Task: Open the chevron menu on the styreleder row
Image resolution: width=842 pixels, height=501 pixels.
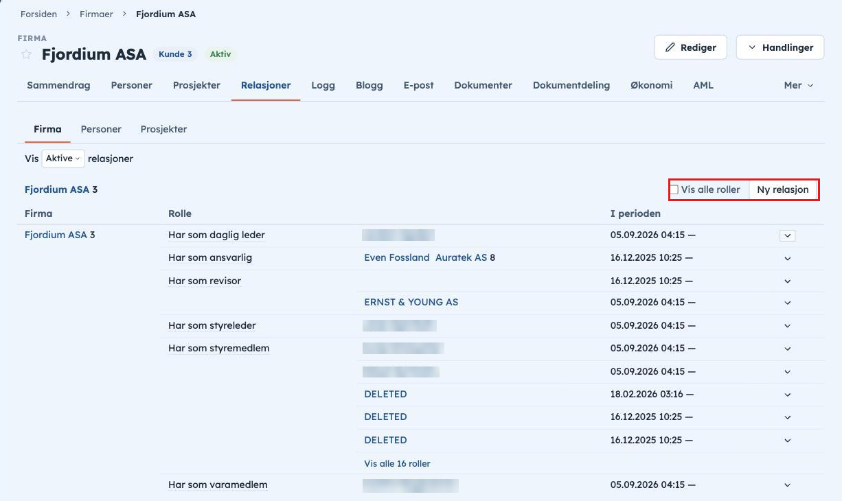Action: [x=788, y=326]
